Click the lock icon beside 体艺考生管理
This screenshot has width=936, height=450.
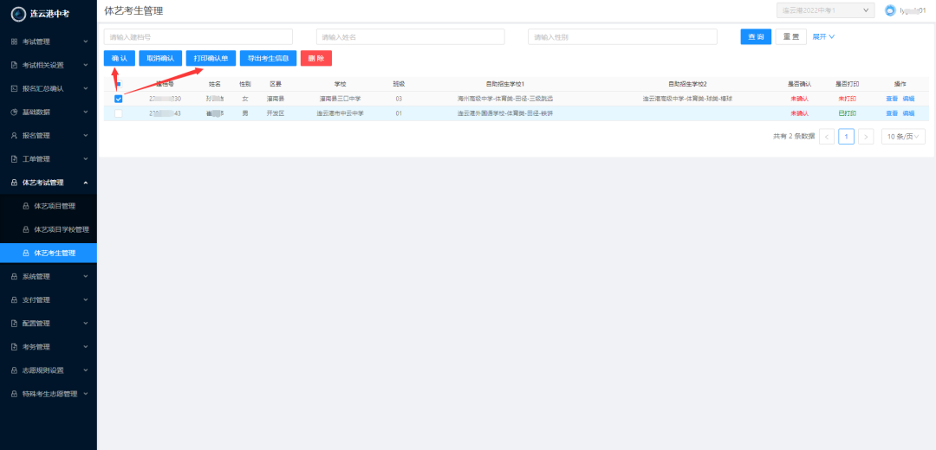point(26,254)
